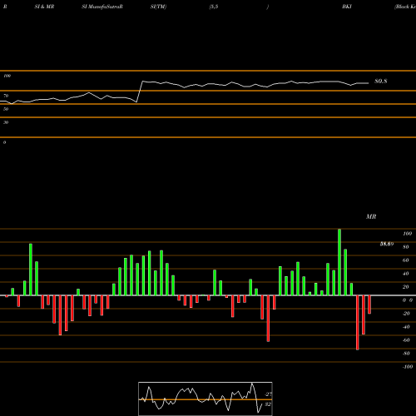Click the -100 label on MR axis
This screenshot has width=416, height=416.
point(408,367)
